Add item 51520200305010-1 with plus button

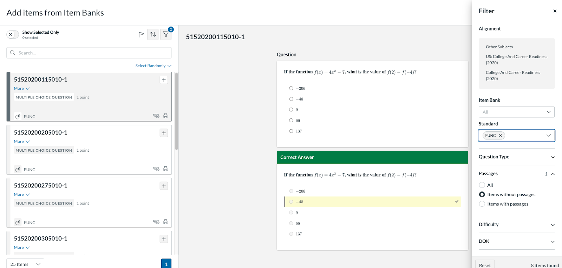[164, 239]
